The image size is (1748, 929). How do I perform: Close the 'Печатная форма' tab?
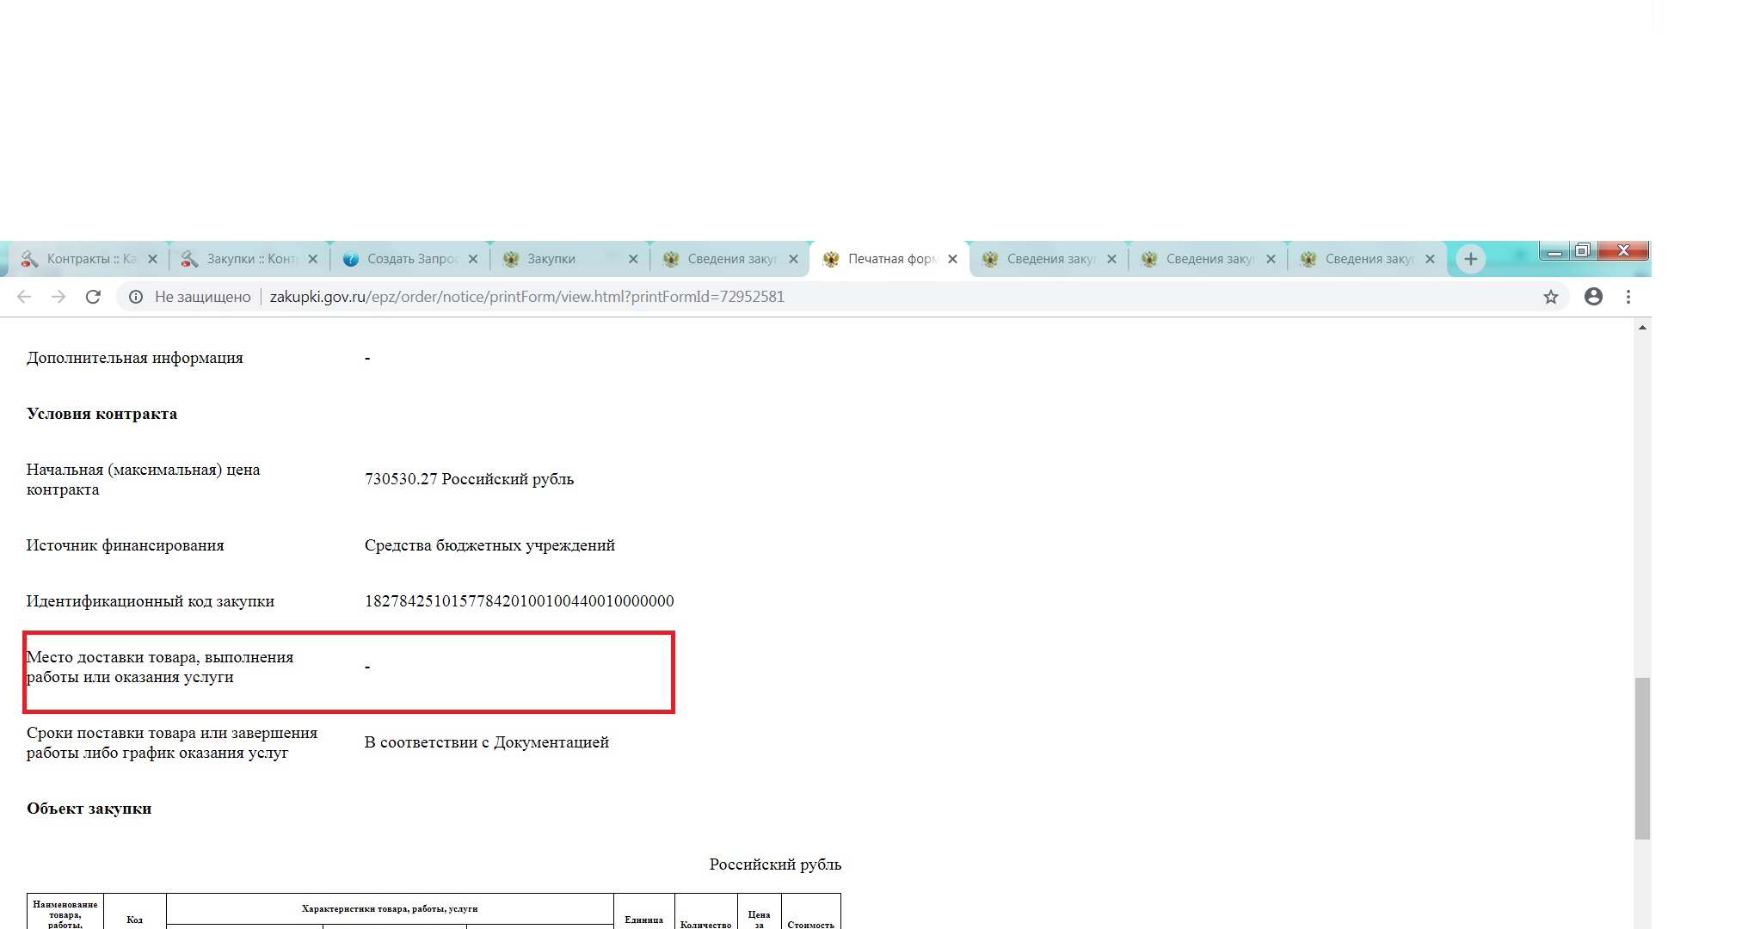coord(952,259)
